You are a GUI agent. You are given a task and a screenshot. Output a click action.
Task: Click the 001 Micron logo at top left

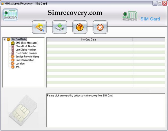click(10, 15)
